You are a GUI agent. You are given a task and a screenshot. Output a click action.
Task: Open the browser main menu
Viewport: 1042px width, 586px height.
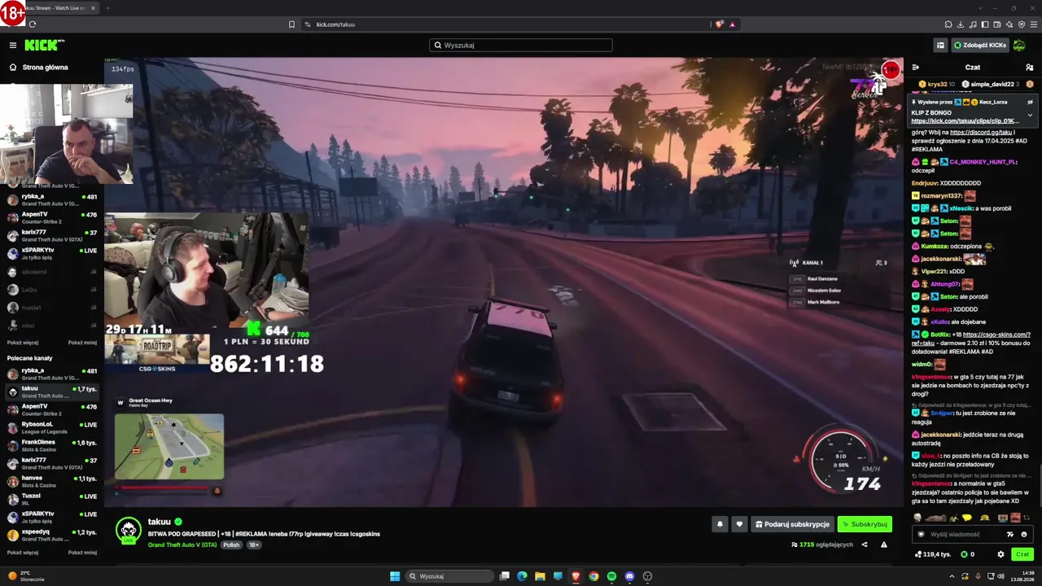click(x=1034, y=24)
